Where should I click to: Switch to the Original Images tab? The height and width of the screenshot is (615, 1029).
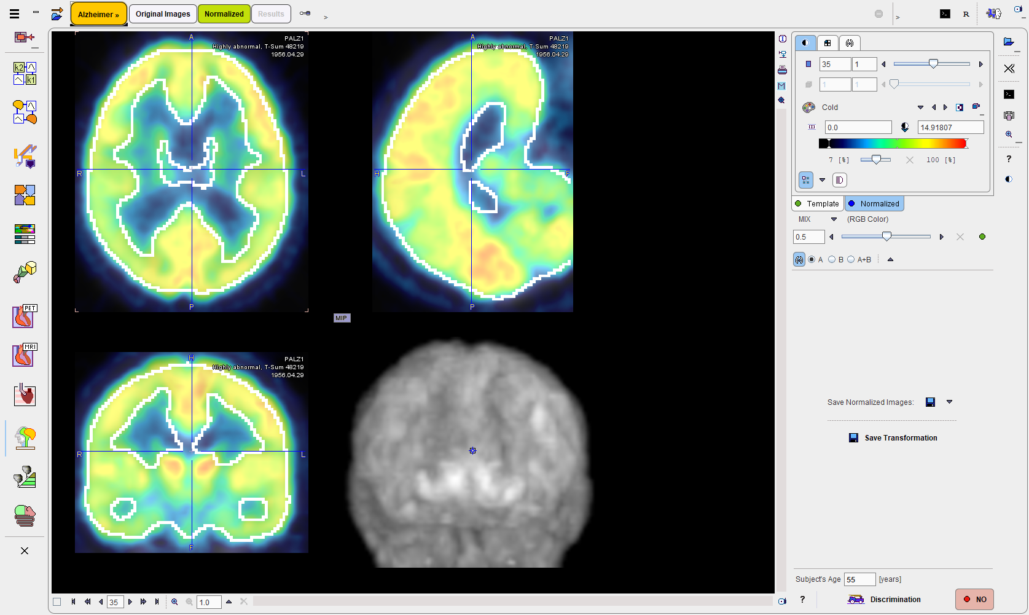(x=163, y=14)
